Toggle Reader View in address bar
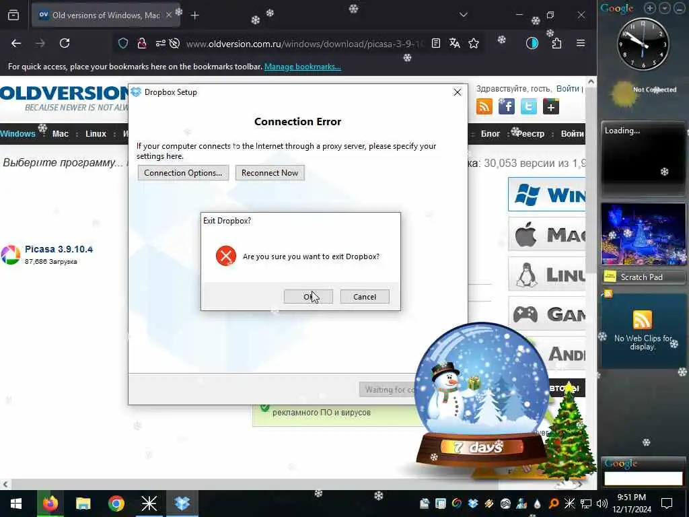The image size is (689, 517). pos(436,43)
